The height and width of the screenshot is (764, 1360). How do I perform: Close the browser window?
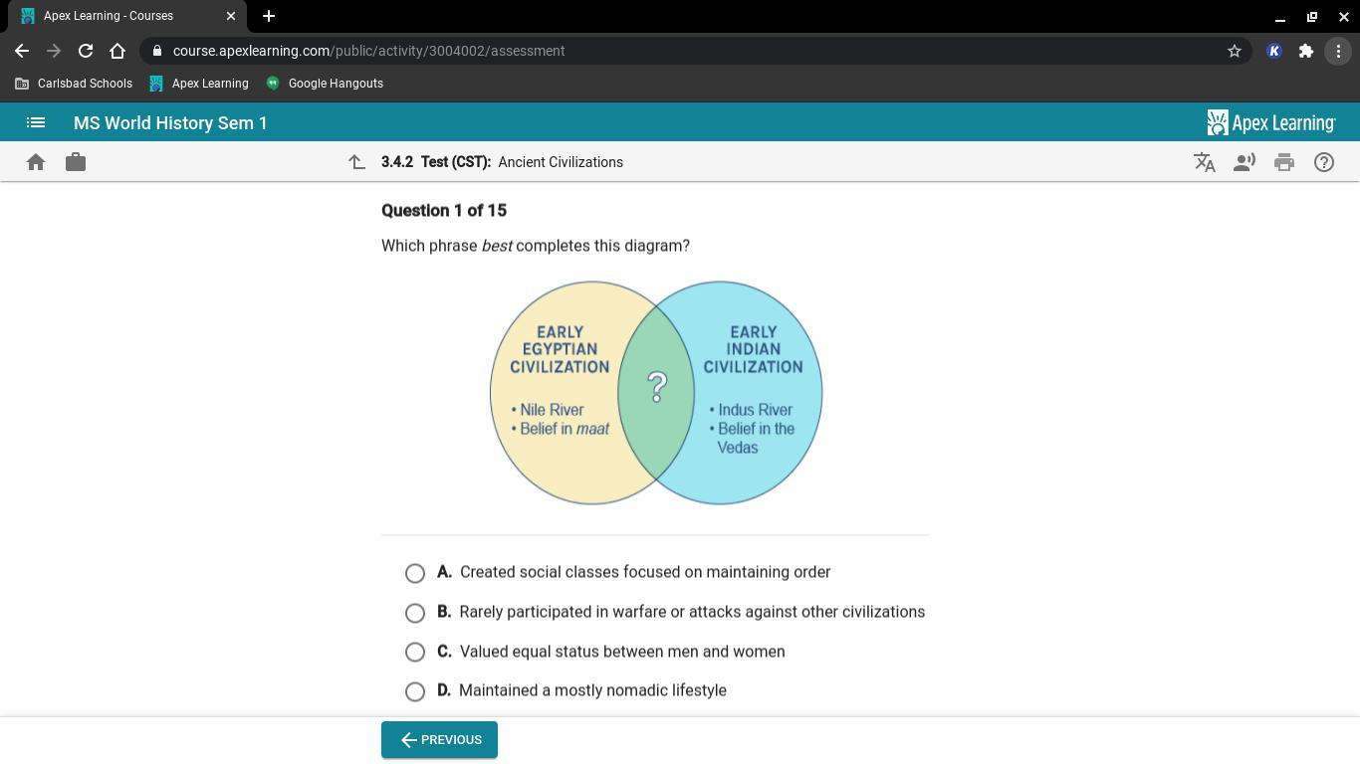(1344, 16)
